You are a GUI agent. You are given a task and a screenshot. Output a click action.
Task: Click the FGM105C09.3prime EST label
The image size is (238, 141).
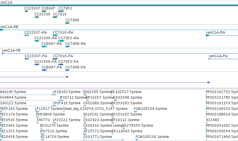click(x=152, y=137)
